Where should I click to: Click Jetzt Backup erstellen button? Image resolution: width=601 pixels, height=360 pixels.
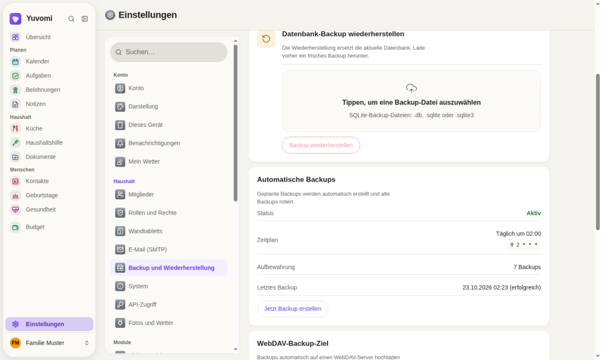coord(292,308)
